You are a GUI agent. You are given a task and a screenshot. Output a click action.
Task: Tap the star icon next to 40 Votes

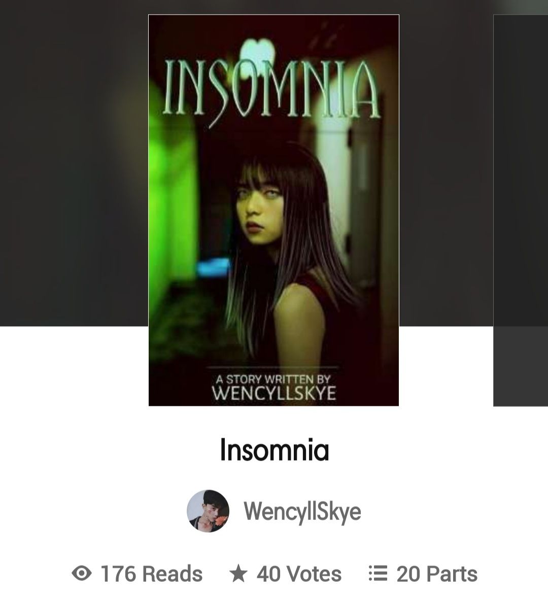tap(238, 573)
